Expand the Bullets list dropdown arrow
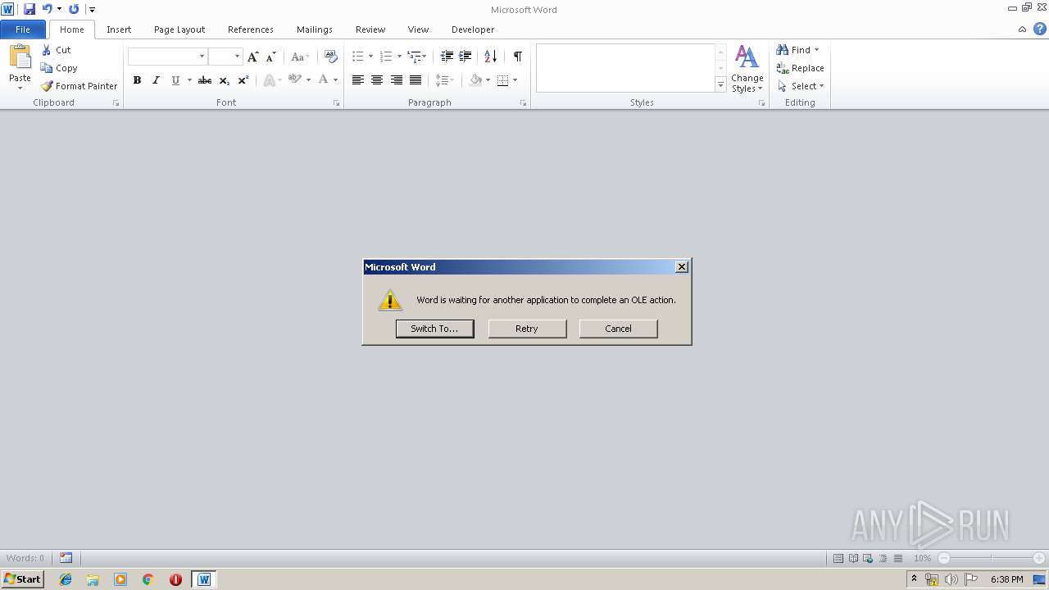 (370, 57)
